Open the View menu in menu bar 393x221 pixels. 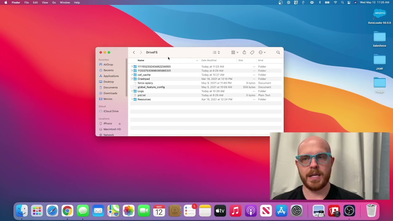(45, 2)
